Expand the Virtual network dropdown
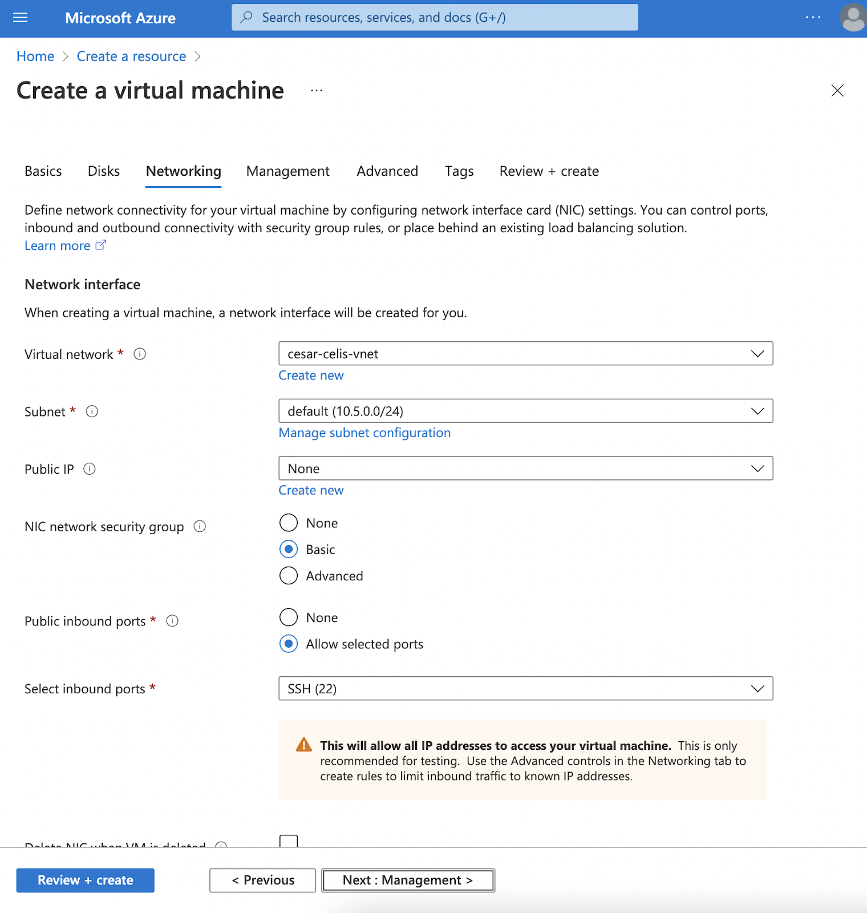 525,354
